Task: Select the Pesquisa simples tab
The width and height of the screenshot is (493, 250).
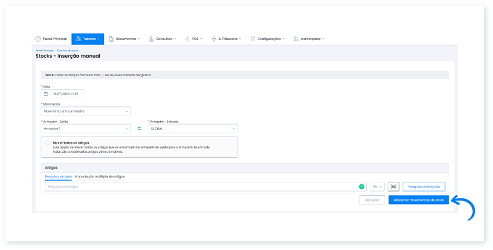Action: click(59, 176)
